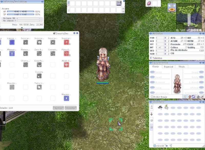Enable the Exibir Equip checkbox

152,97
